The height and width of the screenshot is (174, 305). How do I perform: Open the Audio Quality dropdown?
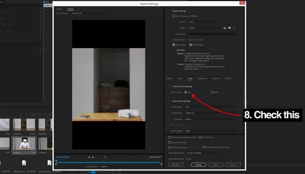[210, 131]
